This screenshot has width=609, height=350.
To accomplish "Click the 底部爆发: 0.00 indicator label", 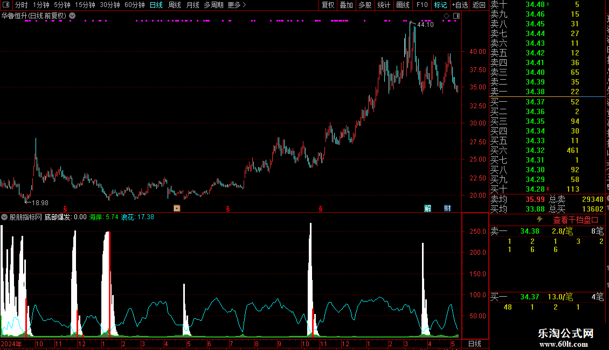I will (x=66, y=217).
